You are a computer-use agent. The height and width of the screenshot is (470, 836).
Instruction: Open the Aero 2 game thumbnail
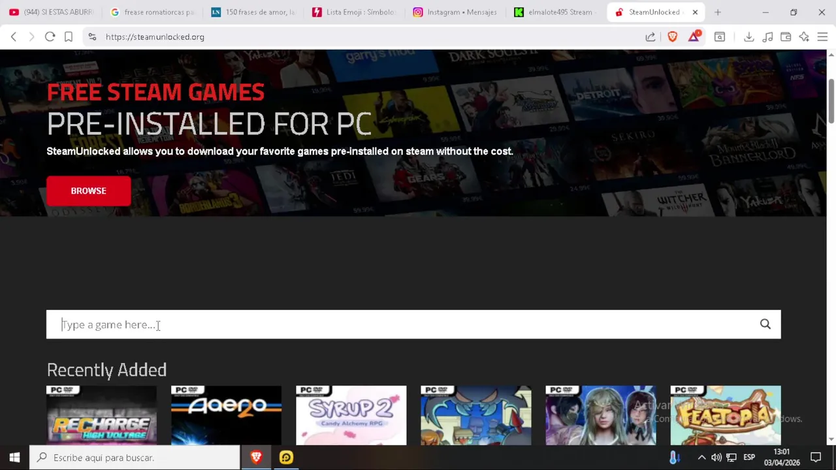pos(226,415)
